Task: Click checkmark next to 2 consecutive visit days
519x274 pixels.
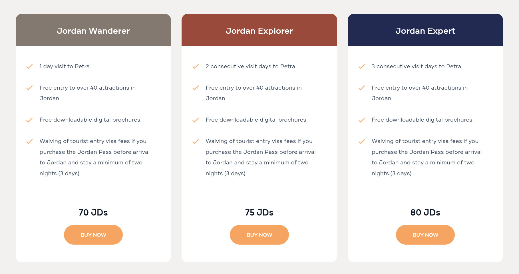Action: 196,67
